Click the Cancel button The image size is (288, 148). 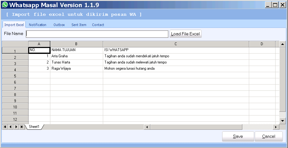[268, 136]
